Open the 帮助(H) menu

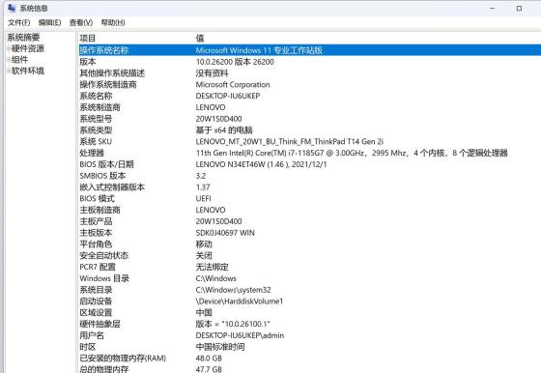click(113, 23)
